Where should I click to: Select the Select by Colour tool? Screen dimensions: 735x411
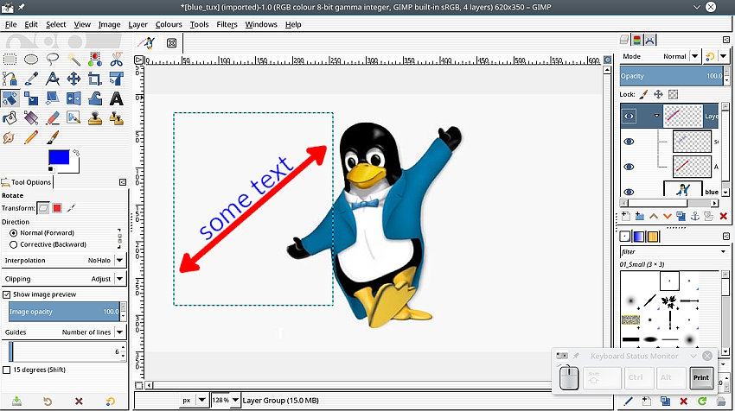pos(95,60)
